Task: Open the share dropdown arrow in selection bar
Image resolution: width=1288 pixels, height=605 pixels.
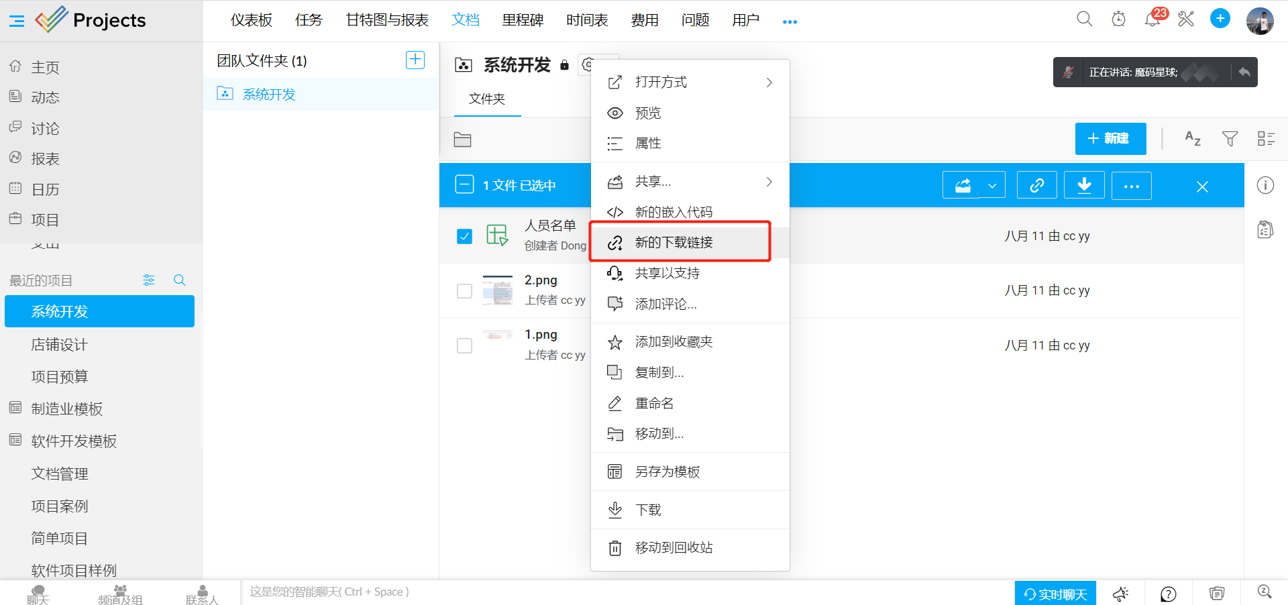Action: [x=991, y=186]
